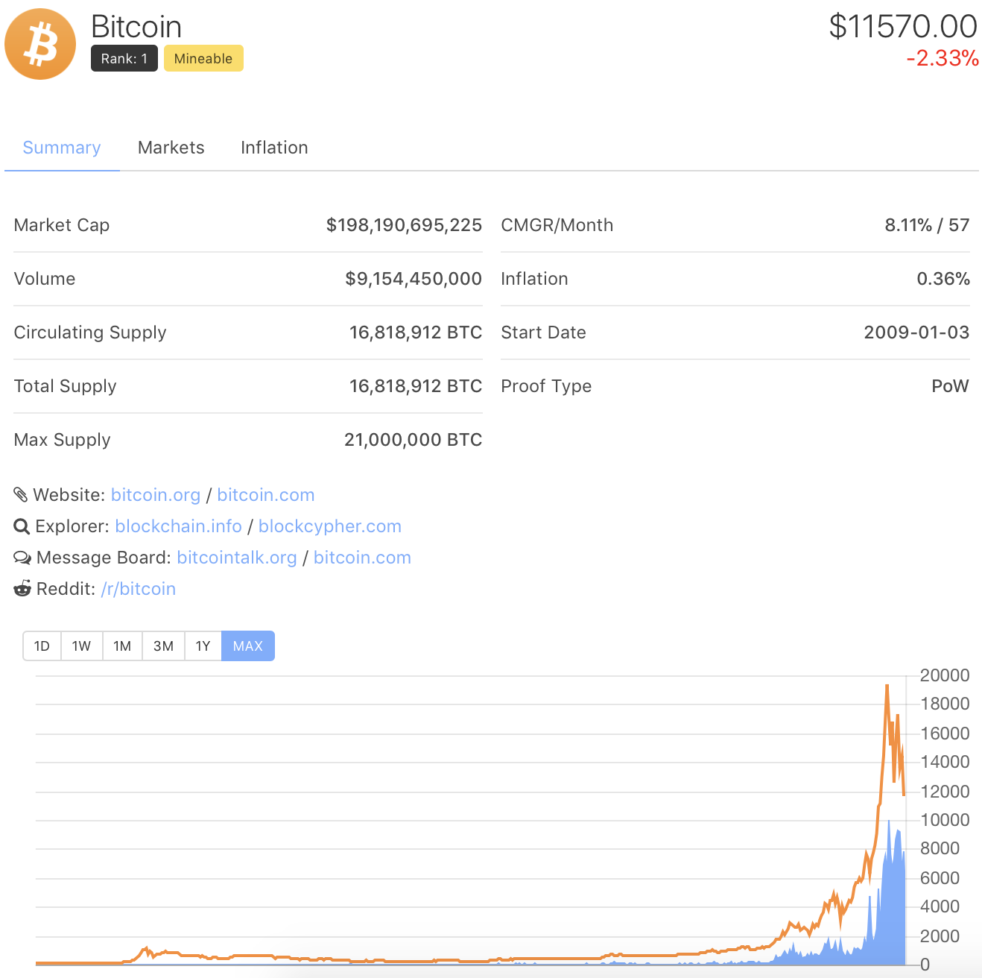The height and width of the screenshot is (978, 982).
Task: Select the 1W chart range
Action: (81, 646)
